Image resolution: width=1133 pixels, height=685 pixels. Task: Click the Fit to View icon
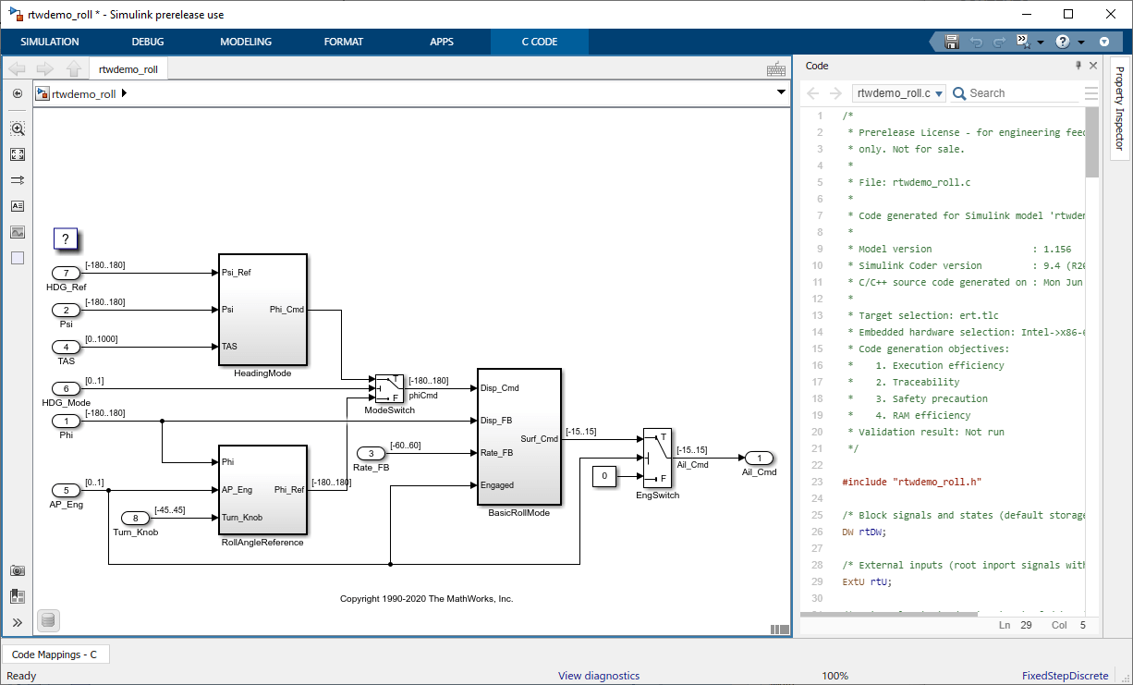coord(18,154)
